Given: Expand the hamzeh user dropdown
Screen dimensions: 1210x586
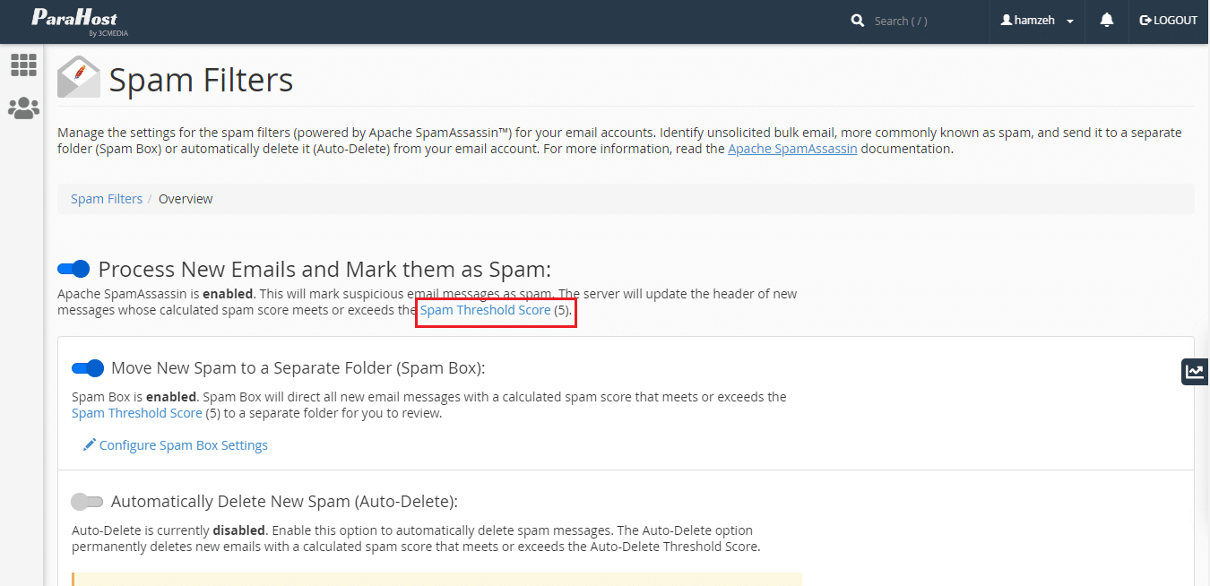Looking at the screenshot, I should click(x=1037, y=21).
